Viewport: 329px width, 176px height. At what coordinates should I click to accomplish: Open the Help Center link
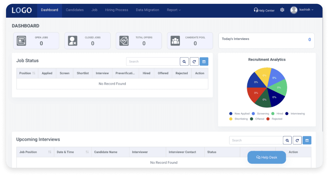[x=264, y=10]
